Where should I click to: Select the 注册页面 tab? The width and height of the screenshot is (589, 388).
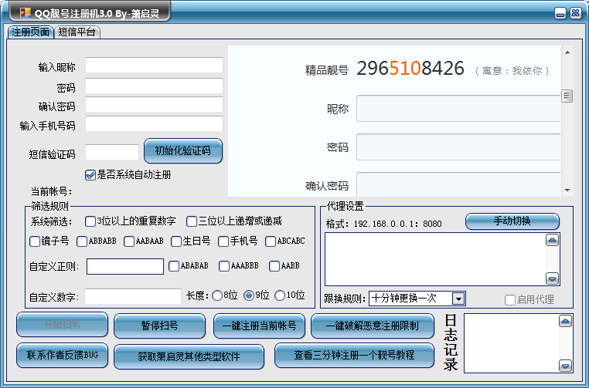pos(31,32)
